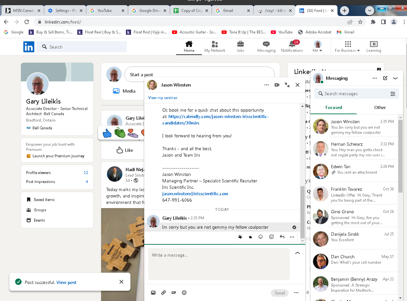Attach a file using paperclip icon
The image size is (407, 301).
[164, 293]
